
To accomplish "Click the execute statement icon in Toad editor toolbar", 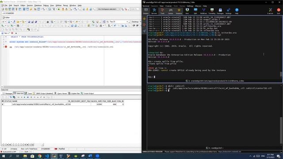I will click(x=3, y=26).
